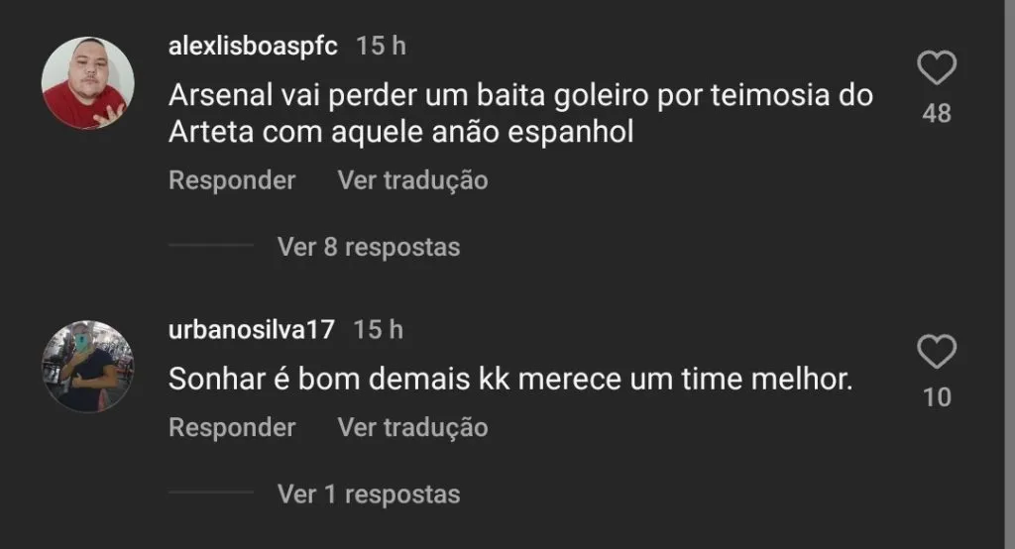Viewport: 1015px width, 549px height.
Task: Open urbanosilva17's profile picture
Action: point(88,366)
